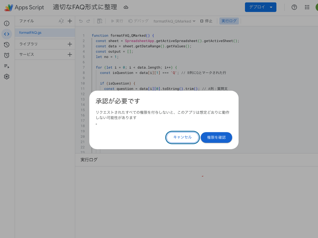Cancel the authorization dialog
Screen dimensions: 318x238
pos(182,137)
